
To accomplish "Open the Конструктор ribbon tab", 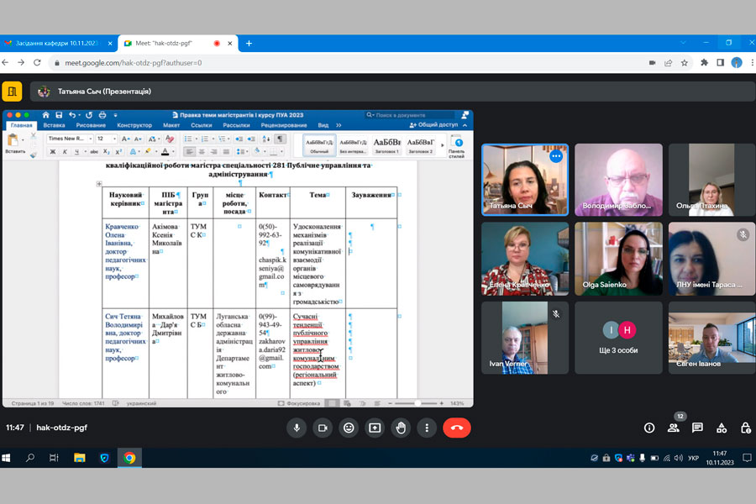I will [x=134, y=125].
